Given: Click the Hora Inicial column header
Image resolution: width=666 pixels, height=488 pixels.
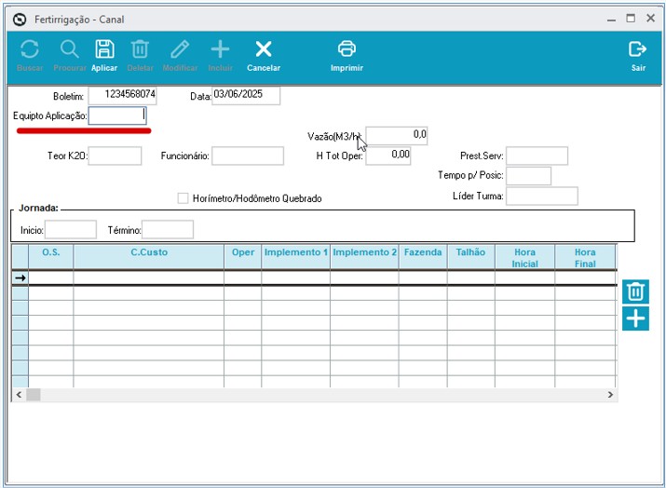Looking at the screenshot, I should click(524, 257).
